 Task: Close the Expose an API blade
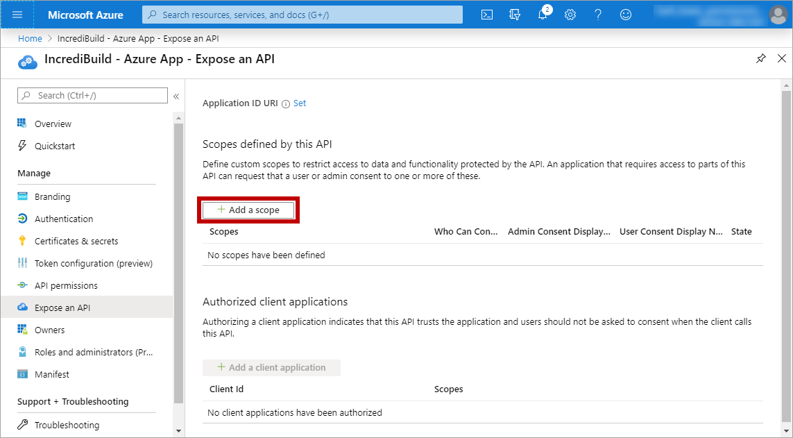click(x=782, y=59)
